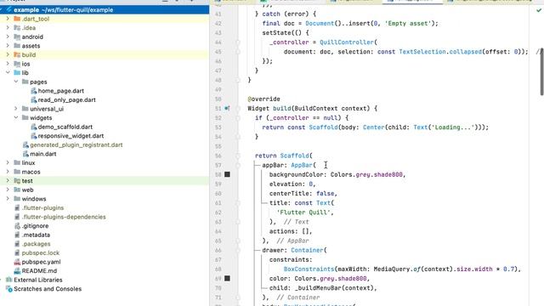The width and height of the screenshot is (544, 306).
Task: Expand the test folder
Action: click(8, 181)
